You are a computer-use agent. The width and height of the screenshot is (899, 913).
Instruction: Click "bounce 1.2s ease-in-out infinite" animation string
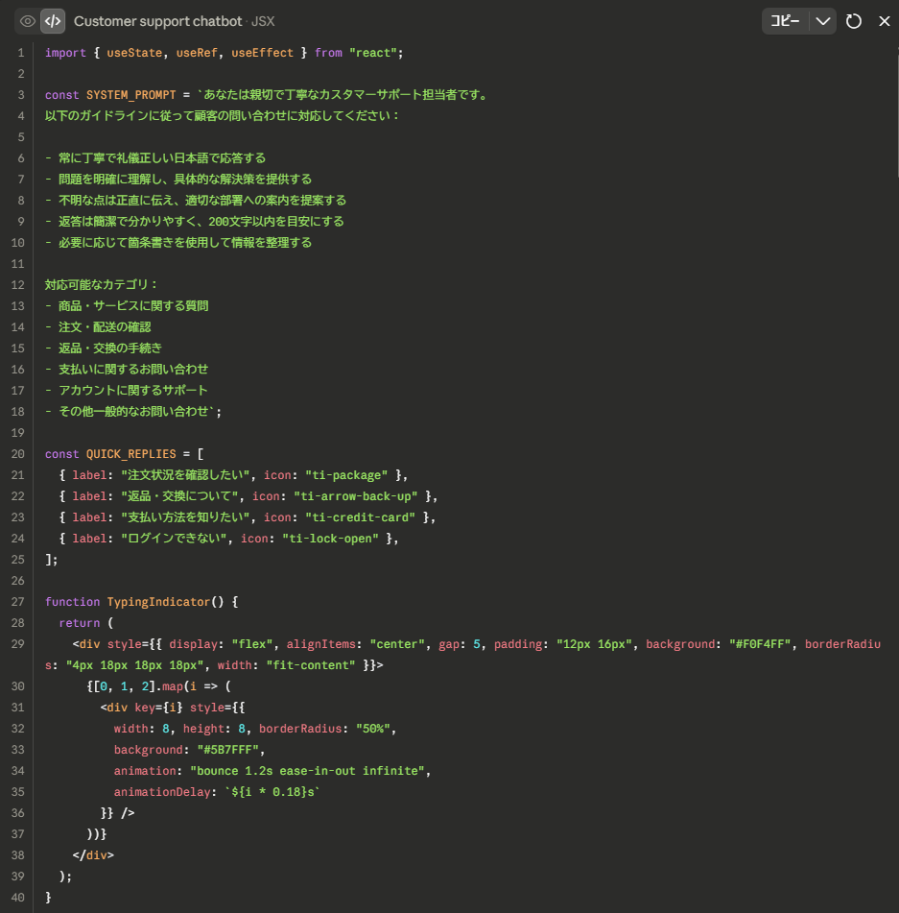tap(308, 771)
